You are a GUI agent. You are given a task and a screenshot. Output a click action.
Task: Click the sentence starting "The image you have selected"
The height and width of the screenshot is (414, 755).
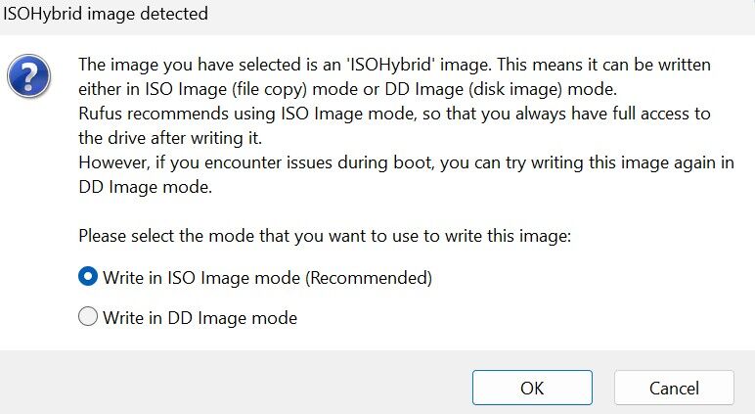(x=293, y=65)
